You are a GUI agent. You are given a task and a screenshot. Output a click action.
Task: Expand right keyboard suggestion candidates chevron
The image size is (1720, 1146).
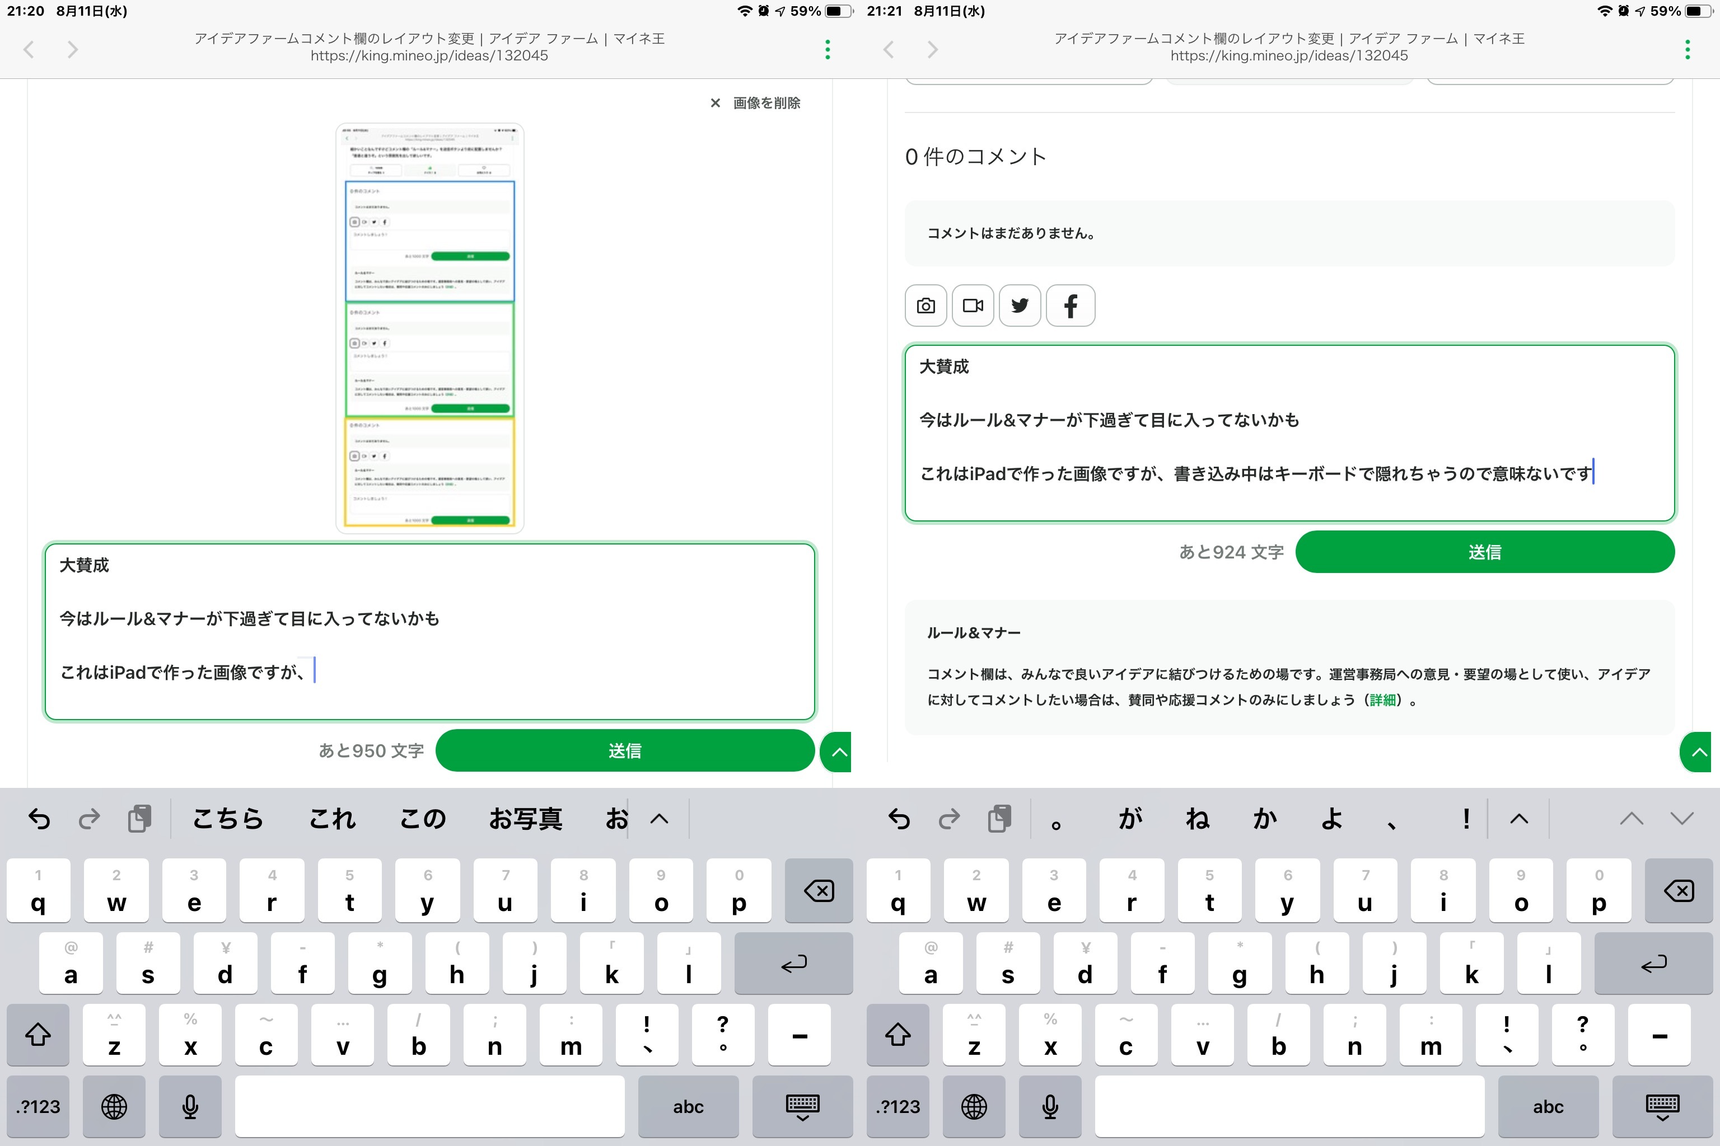coord(1519,819)
